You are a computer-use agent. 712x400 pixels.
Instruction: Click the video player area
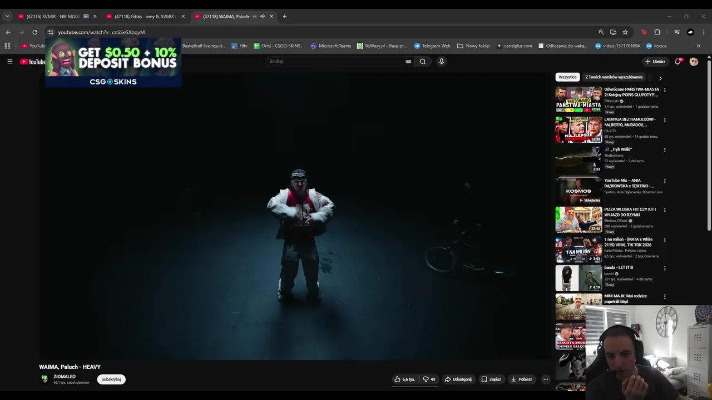[x=295, y=217]
